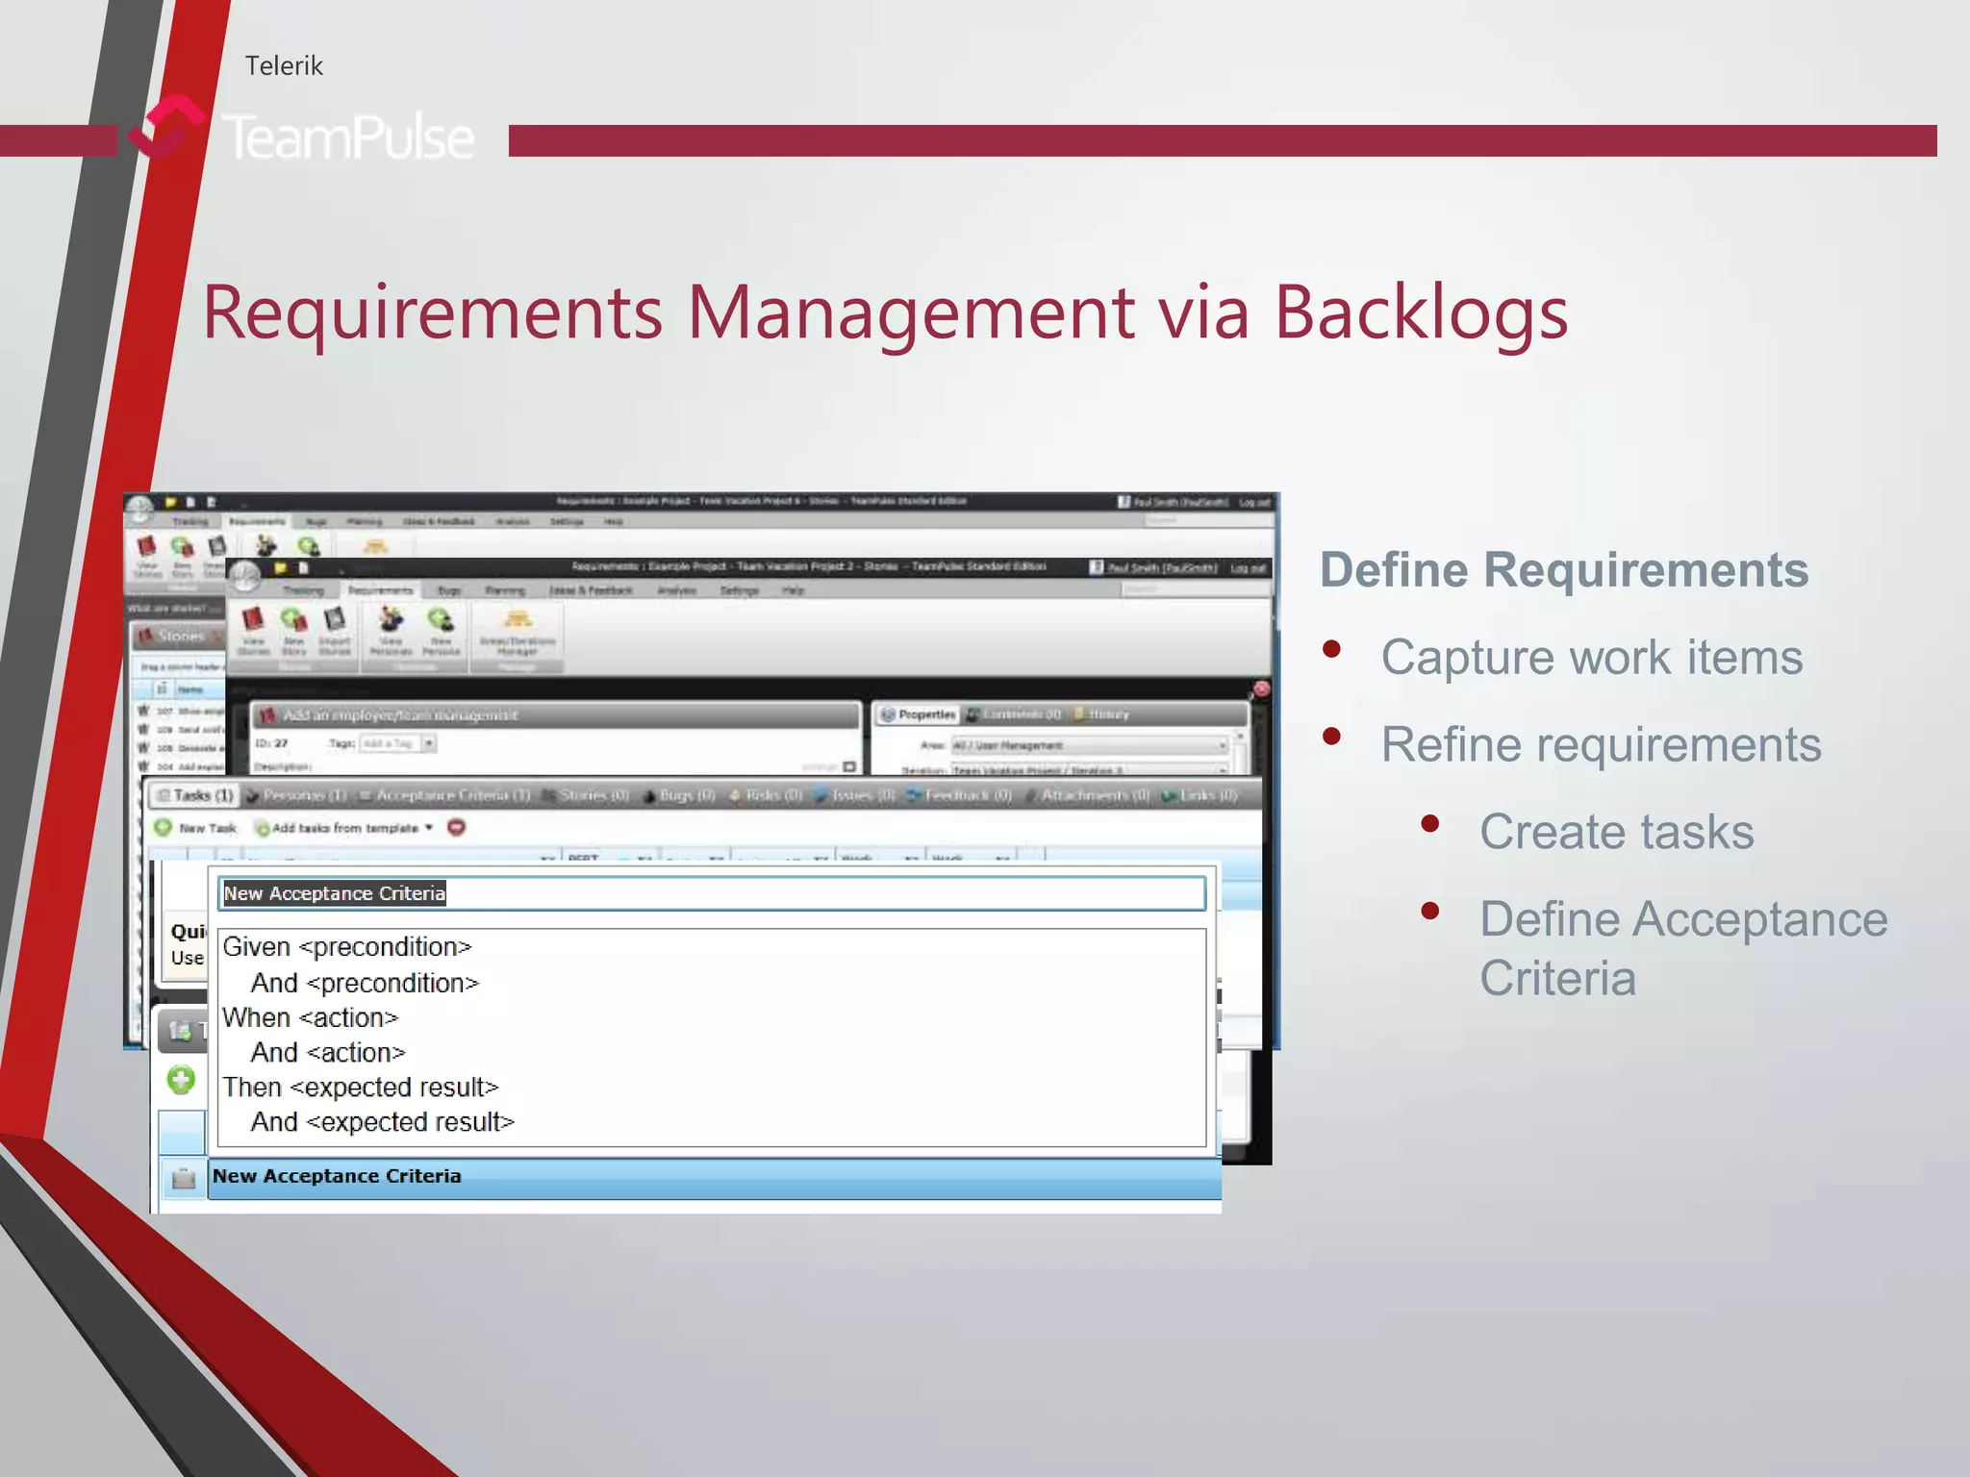The height and width of the screenshot is (1477, 1970).
Task: Switch to the Tasks (1) tab
Action: (x=195, y=796)
